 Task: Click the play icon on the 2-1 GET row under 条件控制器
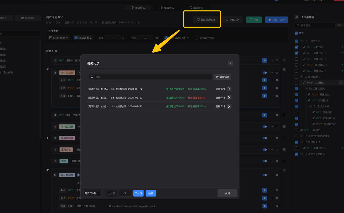tap(265, 80)
